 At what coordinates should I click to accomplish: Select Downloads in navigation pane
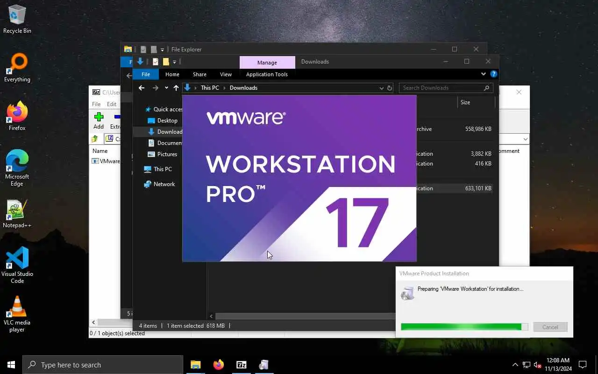(x=164, y=132)
